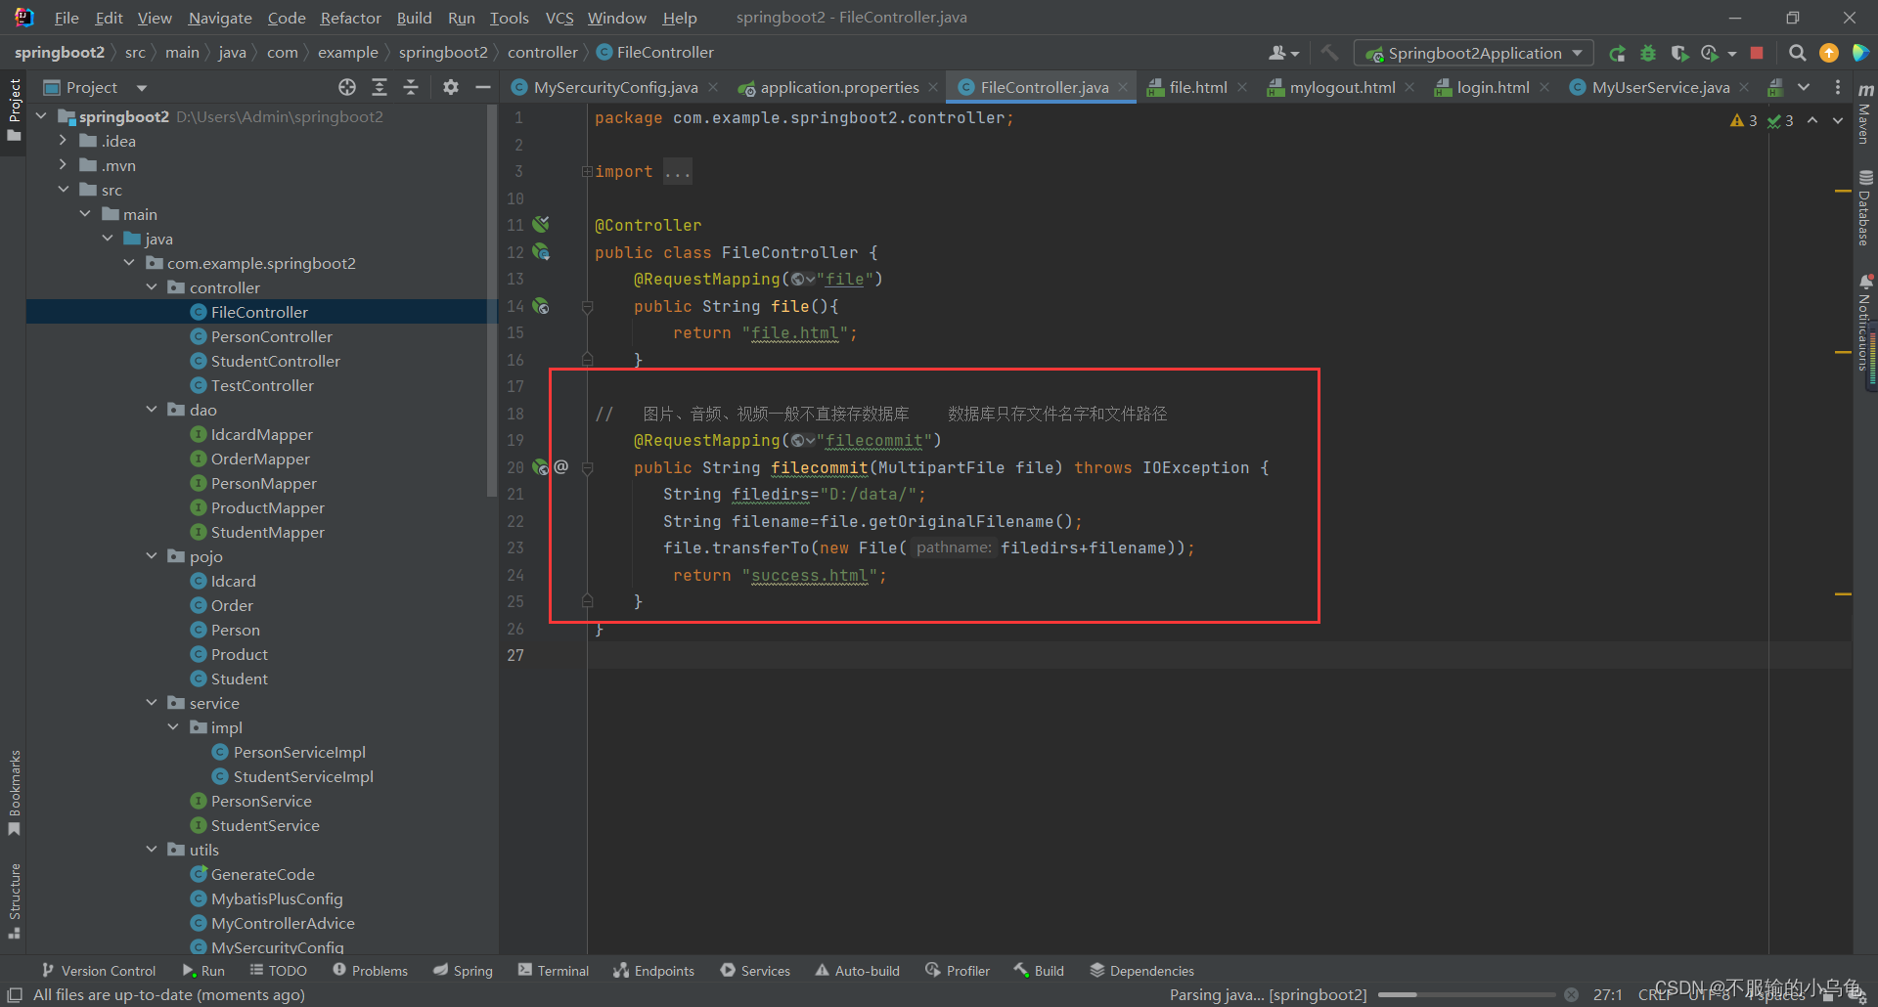The height and width of the screenshot is (1007, 1878).
Task: Select PersonController in project tree
Action: [x=271, y=336]
